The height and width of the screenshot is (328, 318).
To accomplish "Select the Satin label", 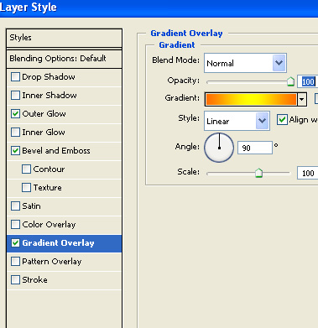I will 31,206.
